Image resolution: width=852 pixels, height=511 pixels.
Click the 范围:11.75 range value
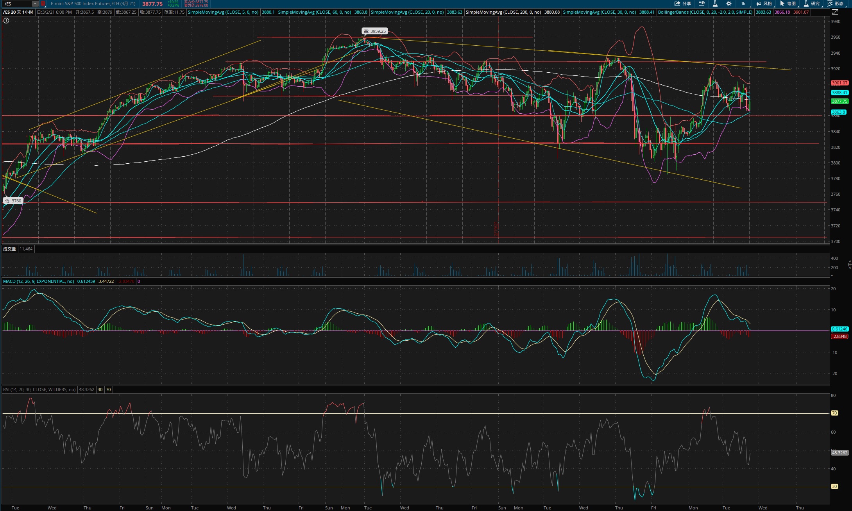click(x=174, y=12)
